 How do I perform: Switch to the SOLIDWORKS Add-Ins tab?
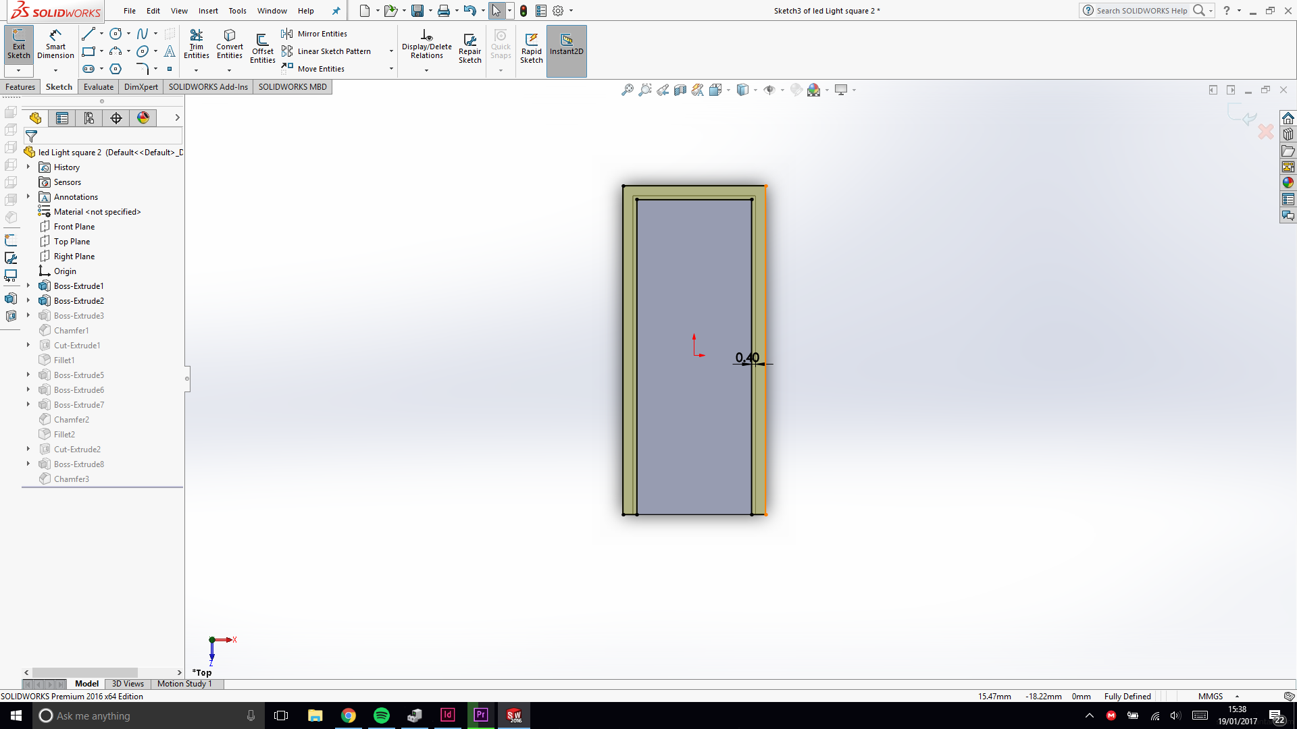point(208,87)
